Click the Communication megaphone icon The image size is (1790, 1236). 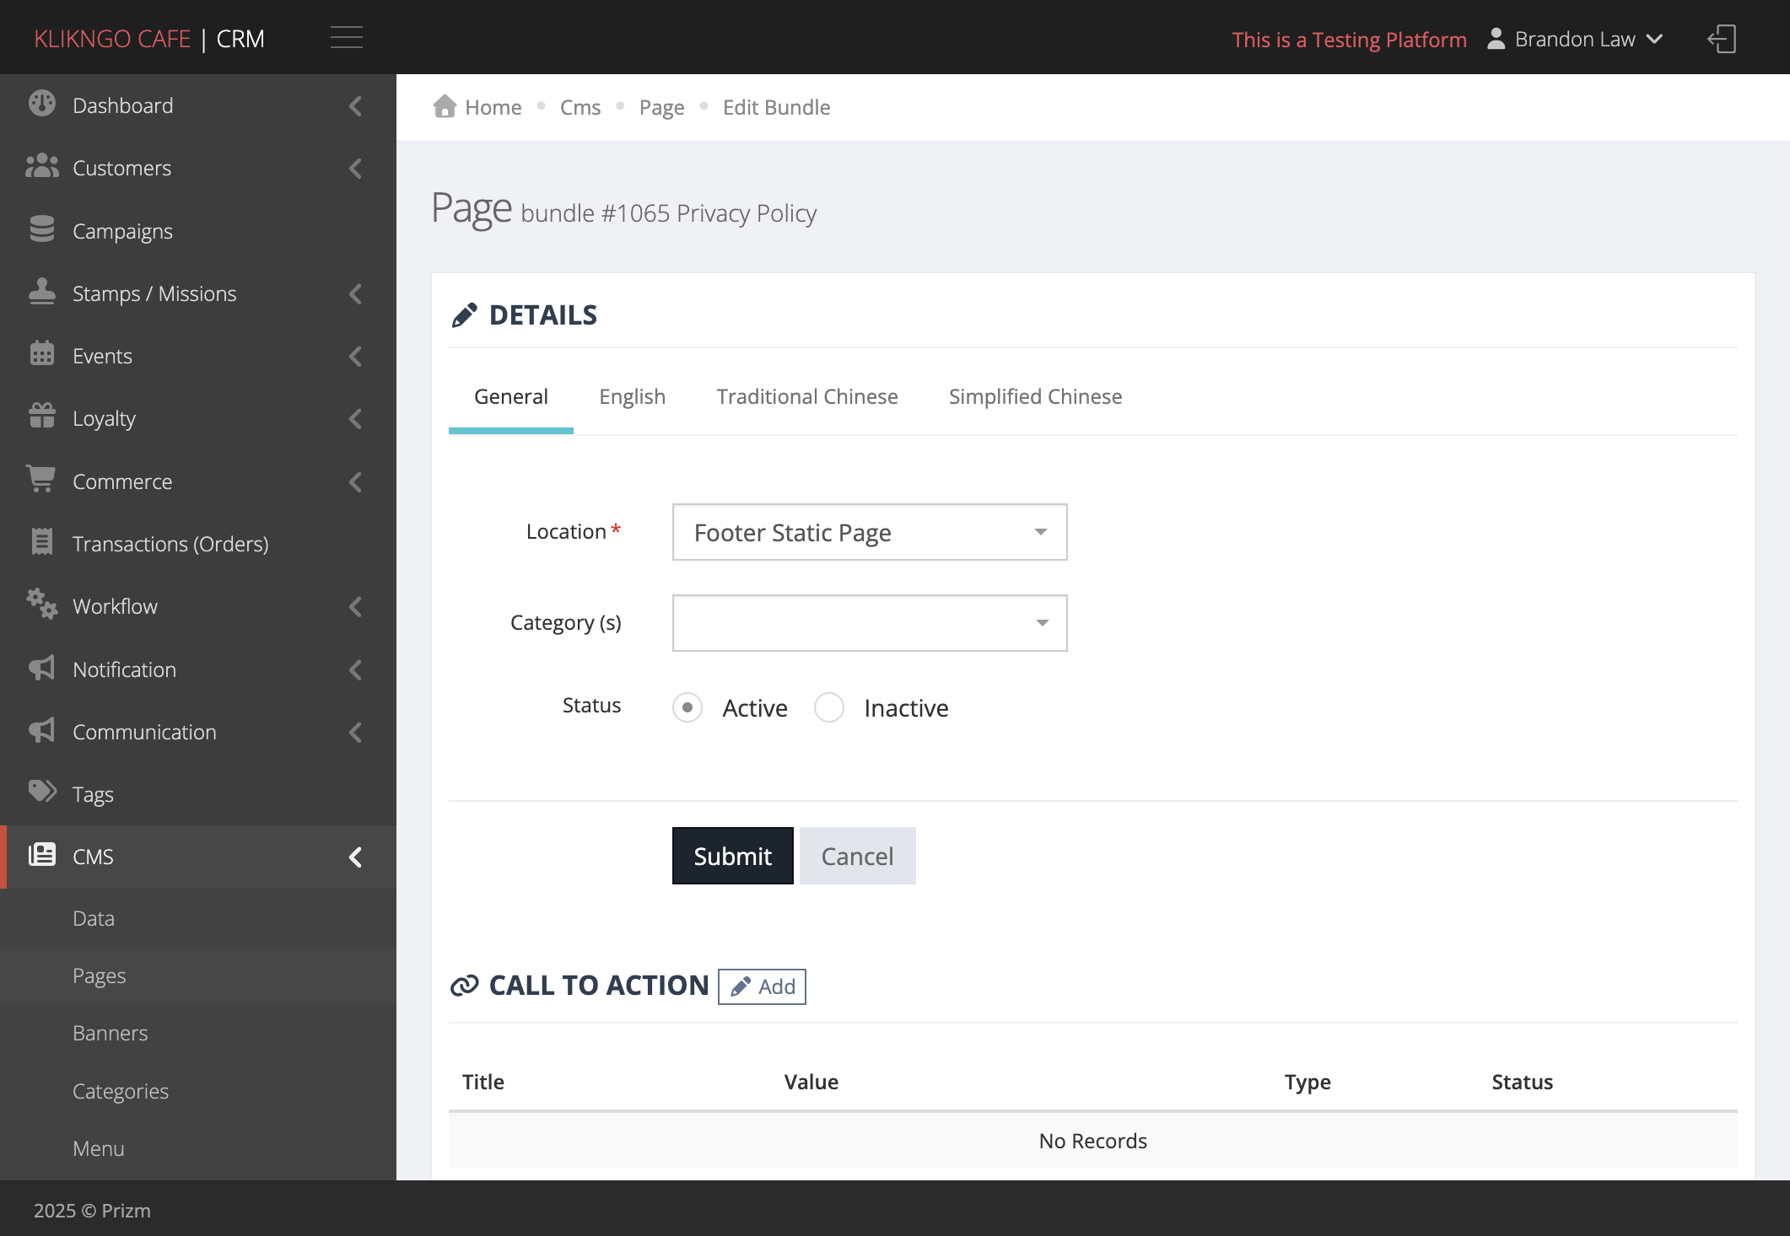click(x=41, y=730)
